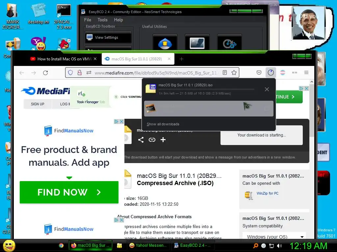
Task: Open 2PACAL 2.3.exe desktop icon
Action: pyautogui.click(x=64, y=17)
